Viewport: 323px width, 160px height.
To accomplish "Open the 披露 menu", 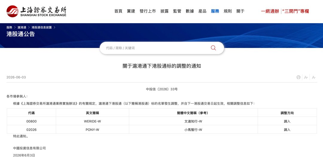I will (x=164, y=11).
